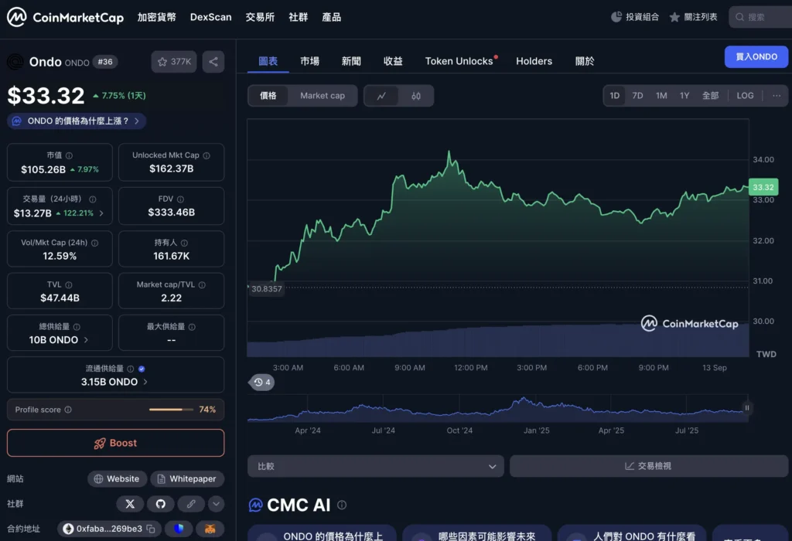Add Ondo to watchlist star 377K
The width and height of the screenshot is (792, 541).
tap(174, 62)
